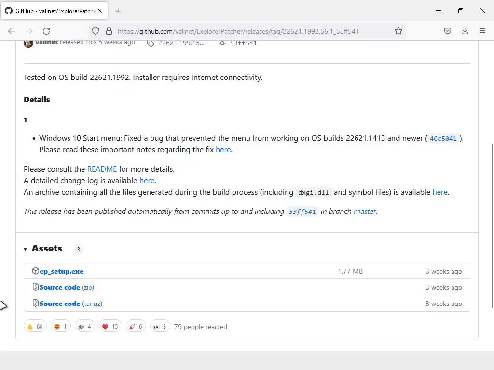Open the README link

pyautogui.click(x=102, y=169)
